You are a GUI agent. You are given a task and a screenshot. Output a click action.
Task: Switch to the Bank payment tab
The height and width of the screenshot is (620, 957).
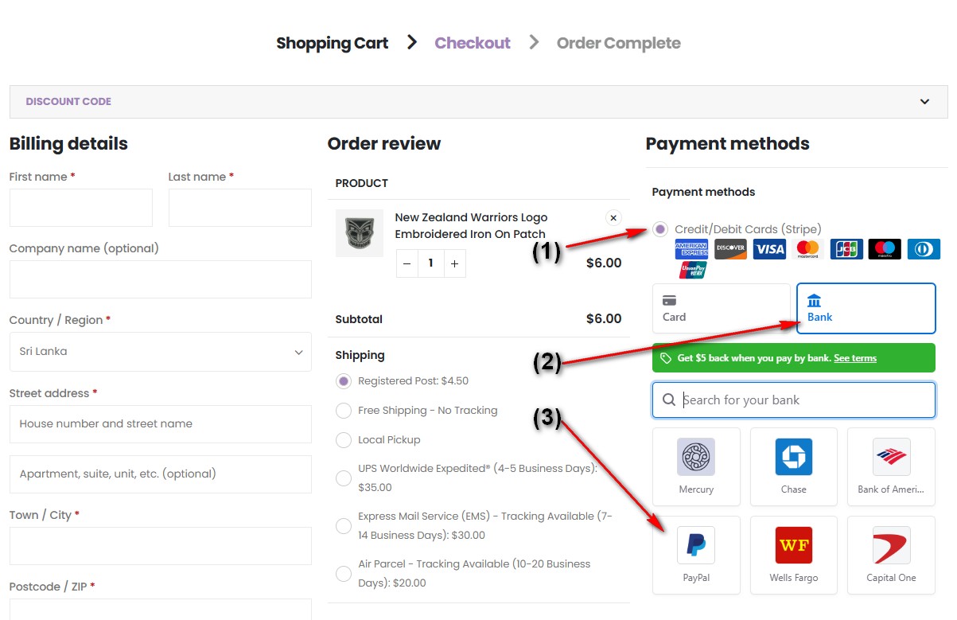click(x=866, y=309)
